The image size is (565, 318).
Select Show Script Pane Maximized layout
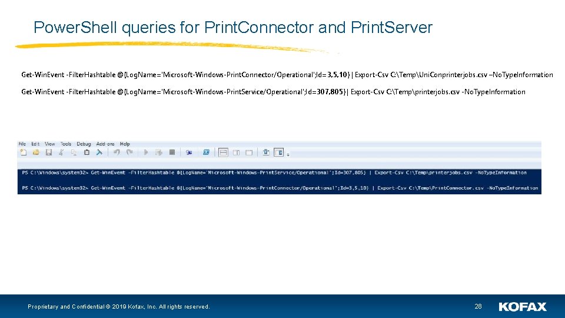coord(249,152)
